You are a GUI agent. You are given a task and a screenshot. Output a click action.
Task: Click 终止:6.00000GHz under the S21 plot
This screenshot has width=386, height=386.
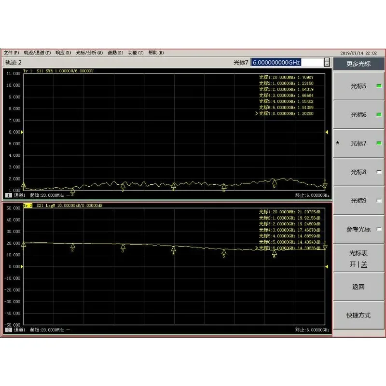[312, 330]
